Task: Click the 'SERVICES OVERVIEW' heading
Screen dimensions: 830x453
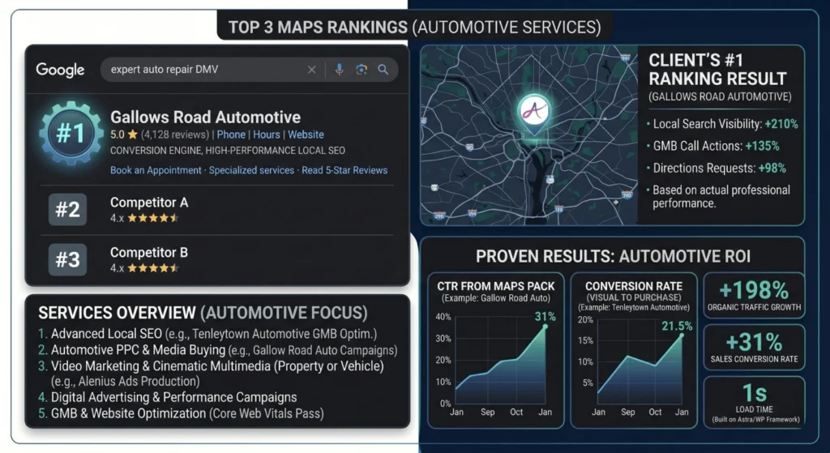Action: (x=117, y=313)
